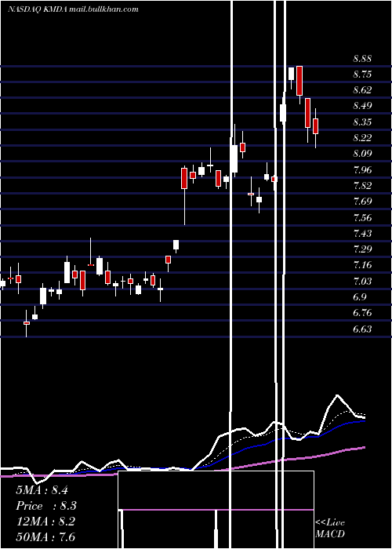Screen dimensions: 392x549
Task: Click the 7.56 price axis label
Action: 362,217
